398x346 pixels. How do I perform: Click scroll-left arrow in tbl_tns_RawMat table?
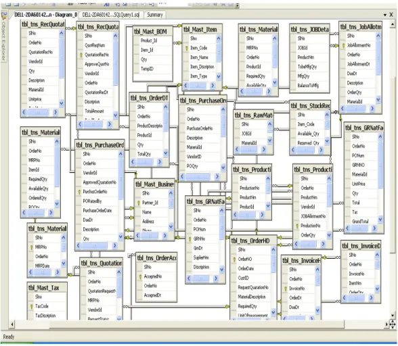[x=237, y=149]
